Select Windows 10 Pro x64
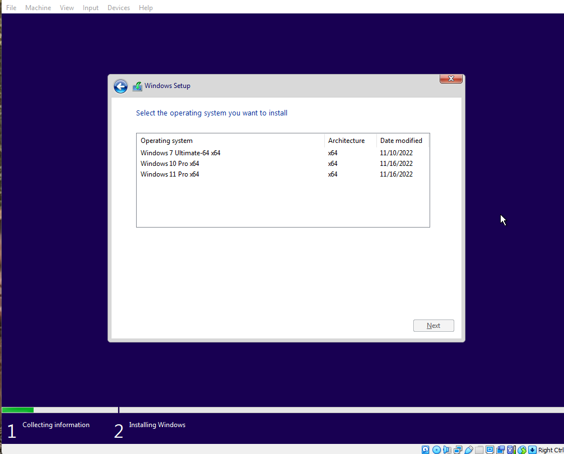 283,164
